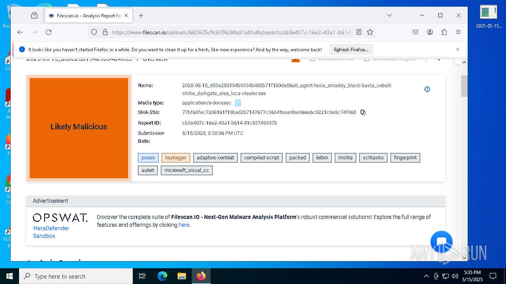Open File Explorer from the taskbar

(181, 276)
